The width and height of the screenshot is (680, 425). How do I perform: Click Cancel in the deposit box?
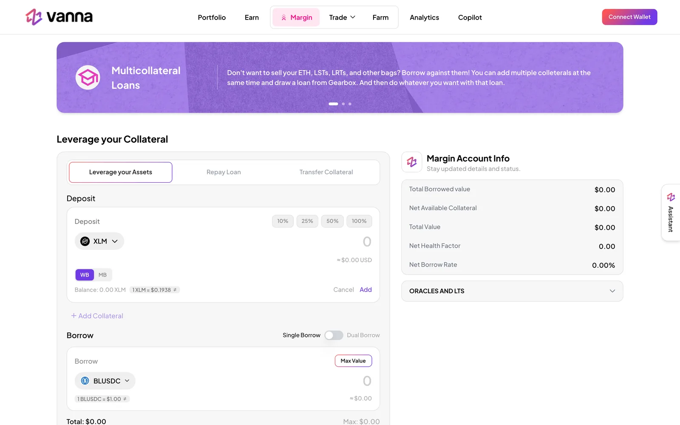pyautogui.click(x=343, y=289)
